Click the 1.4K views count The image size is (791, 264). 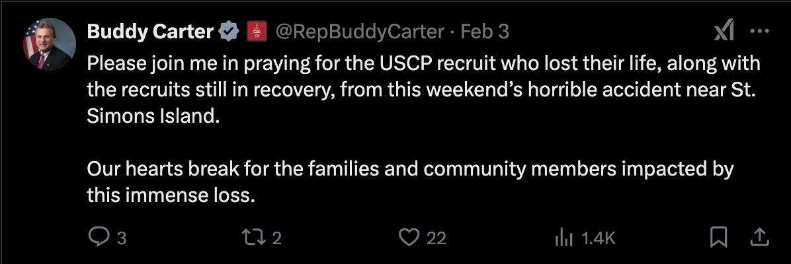599,238
